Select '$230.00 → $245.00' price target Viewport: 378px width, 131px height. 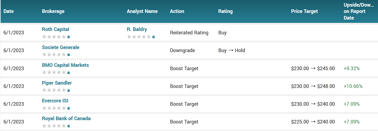[313, 68]
